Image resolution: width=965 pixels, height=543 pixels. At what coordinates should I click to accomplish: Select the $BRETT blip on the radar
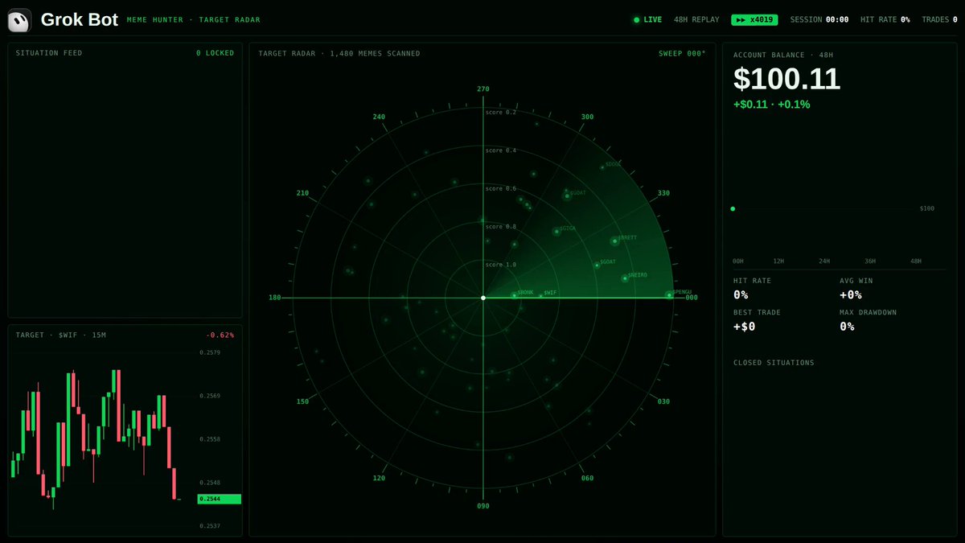pyautogui.click(x=614, y=241)
